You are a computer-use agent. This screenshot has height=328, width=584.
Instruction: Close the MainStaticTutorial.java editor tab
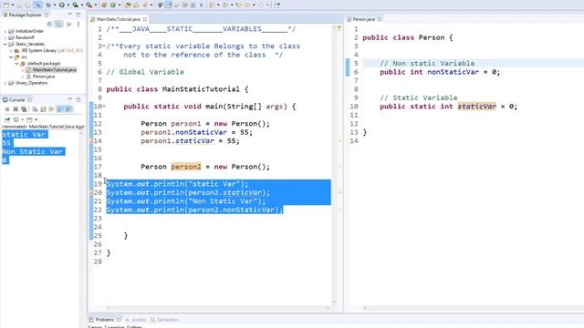point(145,19)
